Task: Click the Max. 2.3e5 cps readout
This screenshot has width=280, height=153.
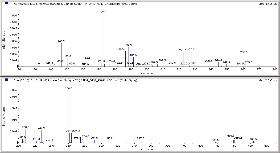Action: tap(268, 80)
